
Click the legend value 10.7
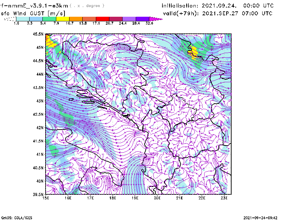pyautogui.click(x=69, y=23)
